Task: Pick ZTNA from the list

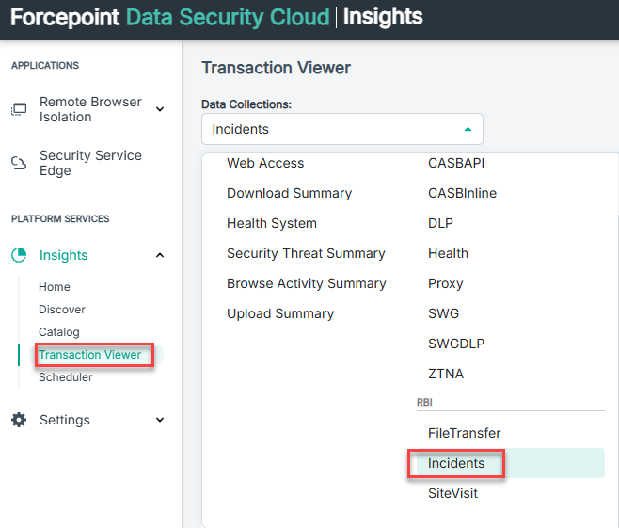Action: [x=446, y=374]
